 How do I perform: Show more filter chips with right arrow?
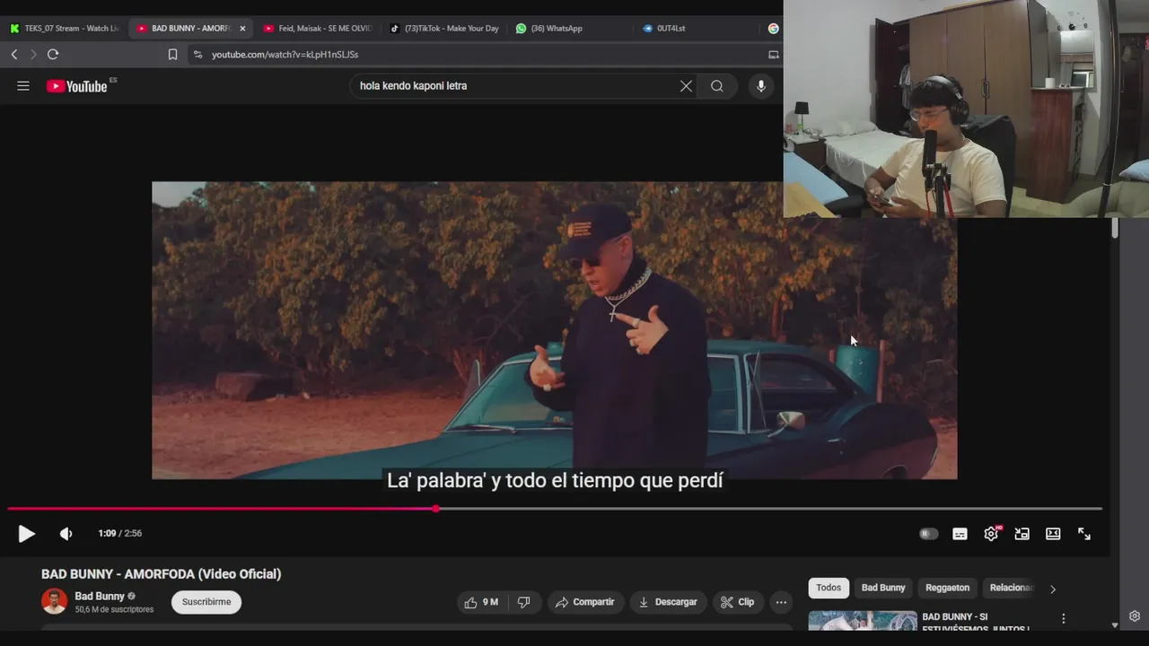tap(1053, 589)
